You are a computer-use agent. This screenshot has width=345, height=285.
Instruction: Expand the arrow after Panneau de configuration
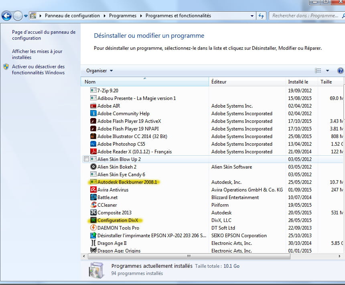pyautogui.click(x=104, y=16)
